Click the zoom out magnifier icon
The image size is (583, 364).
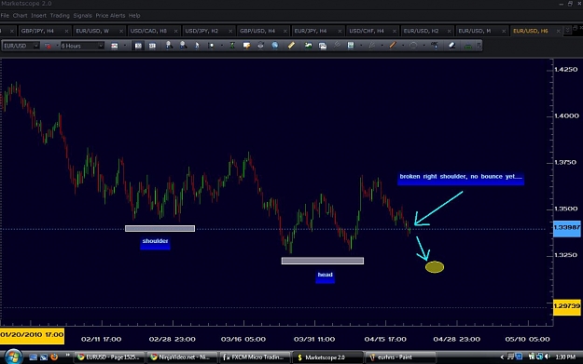click(184, 46)
